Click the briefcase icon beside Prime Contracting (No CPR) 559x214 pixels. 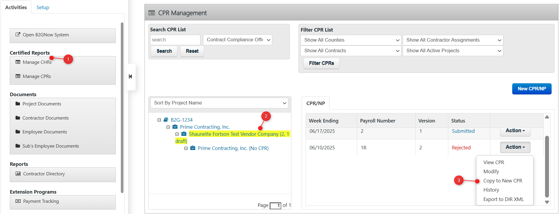tap(193, 148)
